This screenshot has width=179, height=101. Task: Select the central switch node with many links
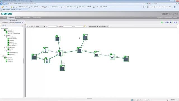[x=60, y=53]
